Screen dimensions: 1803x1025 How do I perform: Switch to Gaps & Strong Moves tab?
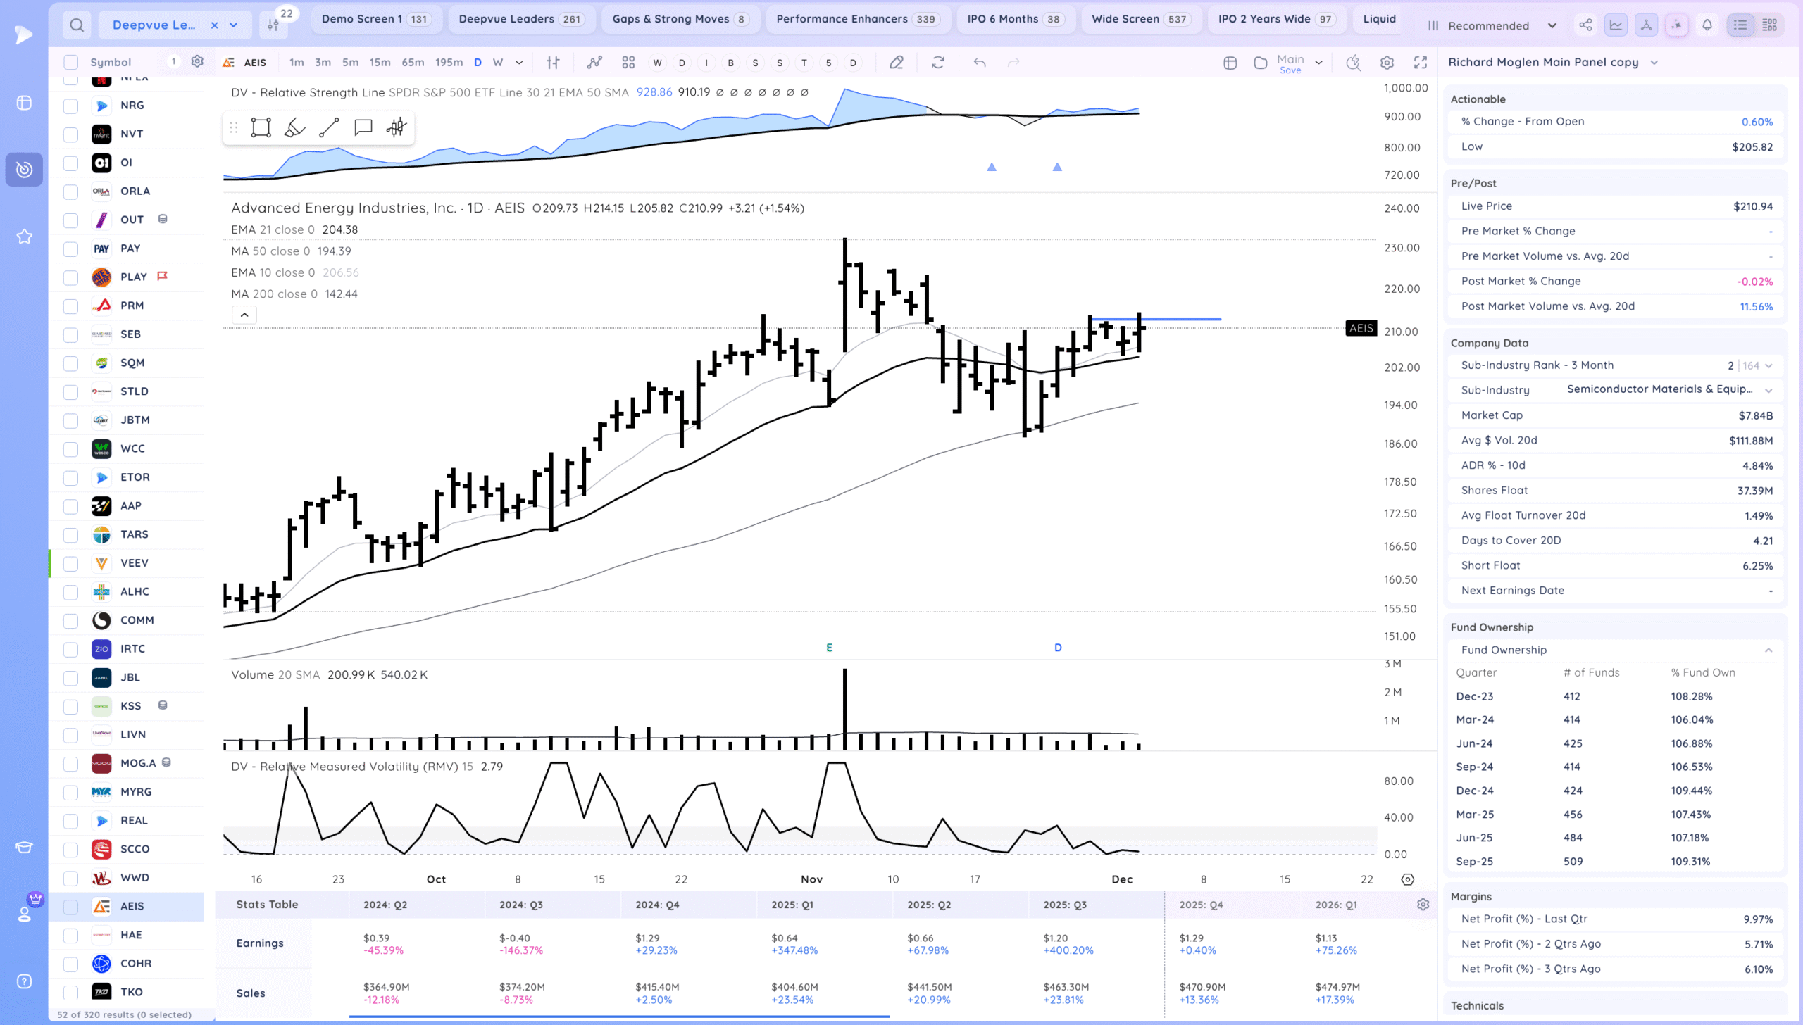679,19
